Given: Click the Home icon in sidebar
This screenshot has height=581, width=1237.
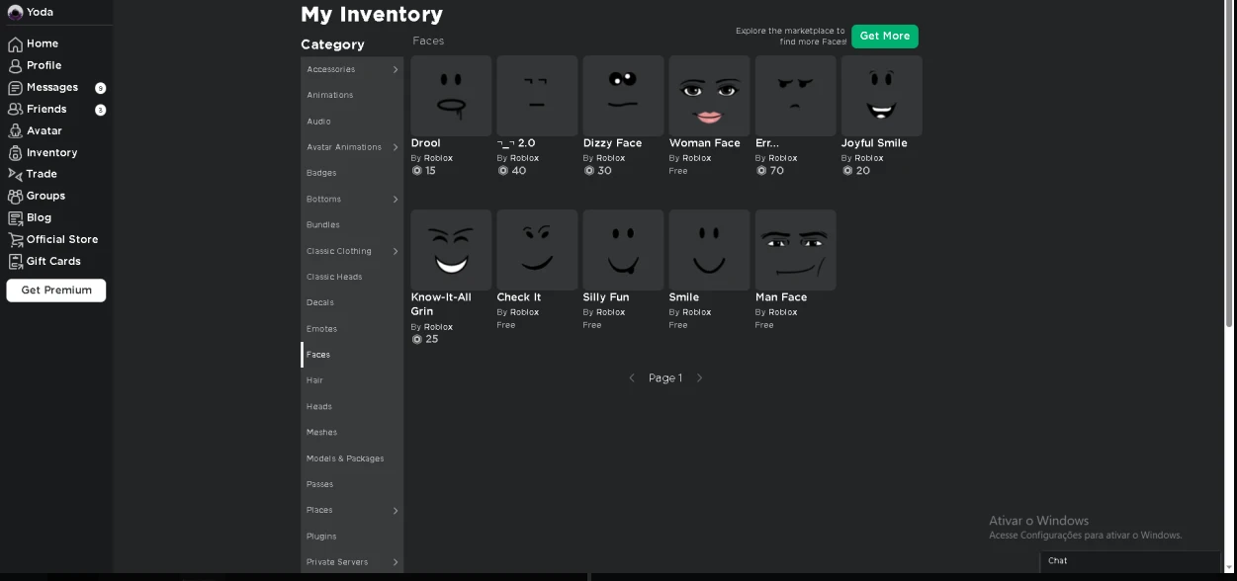Looking at the screenshot, I should coord(15,44).
